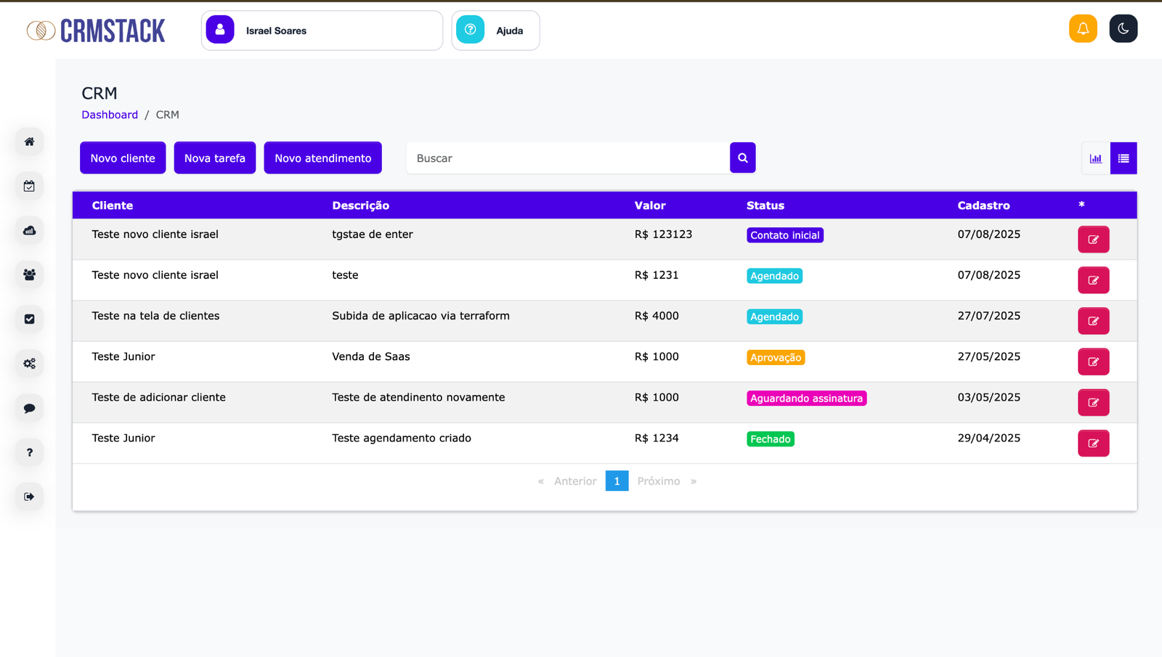Open the tasks checkmark sidebar icon
This screenshot has width=1162, height=657.
[29, 319]
